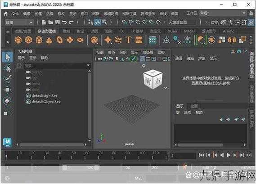Click the SVG import shelf icon
This screenshot has width=256, height=184.
tap(139, 40)
